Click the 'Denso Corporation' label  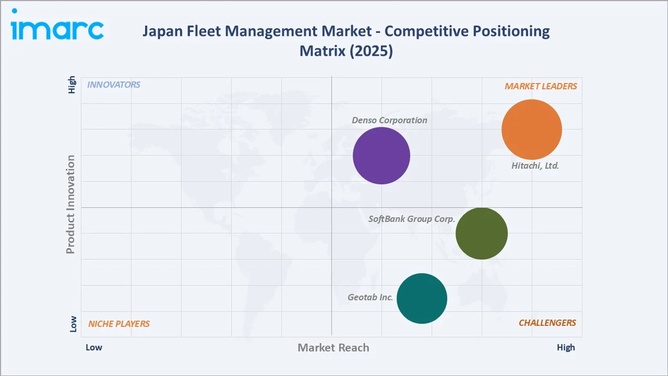(x=389, y=120)
